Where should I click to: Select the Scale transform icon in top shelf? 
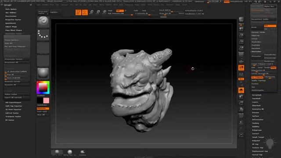pyautogui.click(x=98, y=12)
